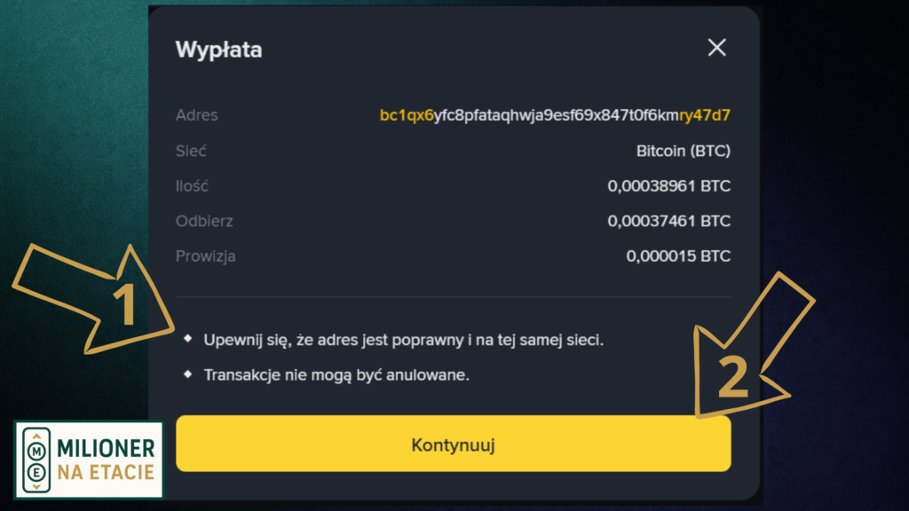
Task: Click the diamond bullet before 'Transakcje'
Action: pyautogui.click(x=187, y=374)
